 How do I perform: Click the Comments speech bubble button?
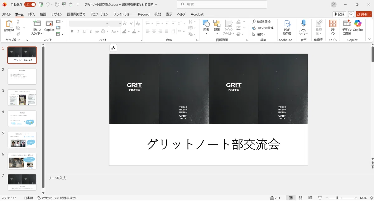(351, 14)
